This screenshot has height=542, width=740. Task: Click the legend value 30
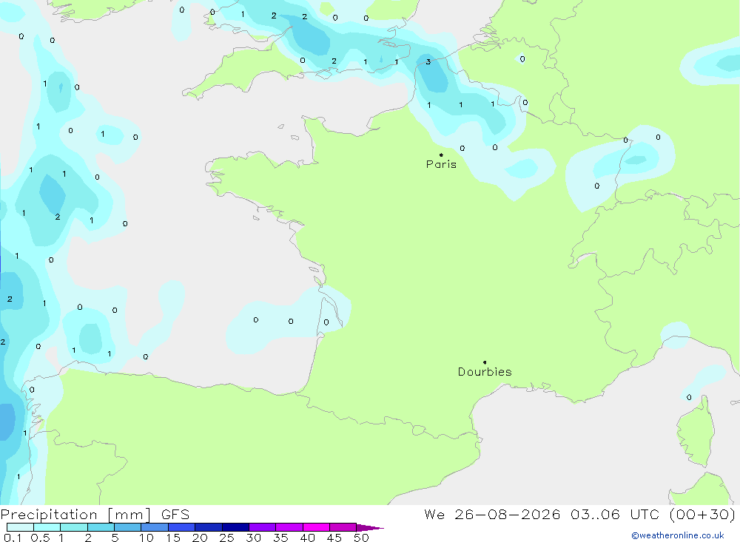pos(253,538)
